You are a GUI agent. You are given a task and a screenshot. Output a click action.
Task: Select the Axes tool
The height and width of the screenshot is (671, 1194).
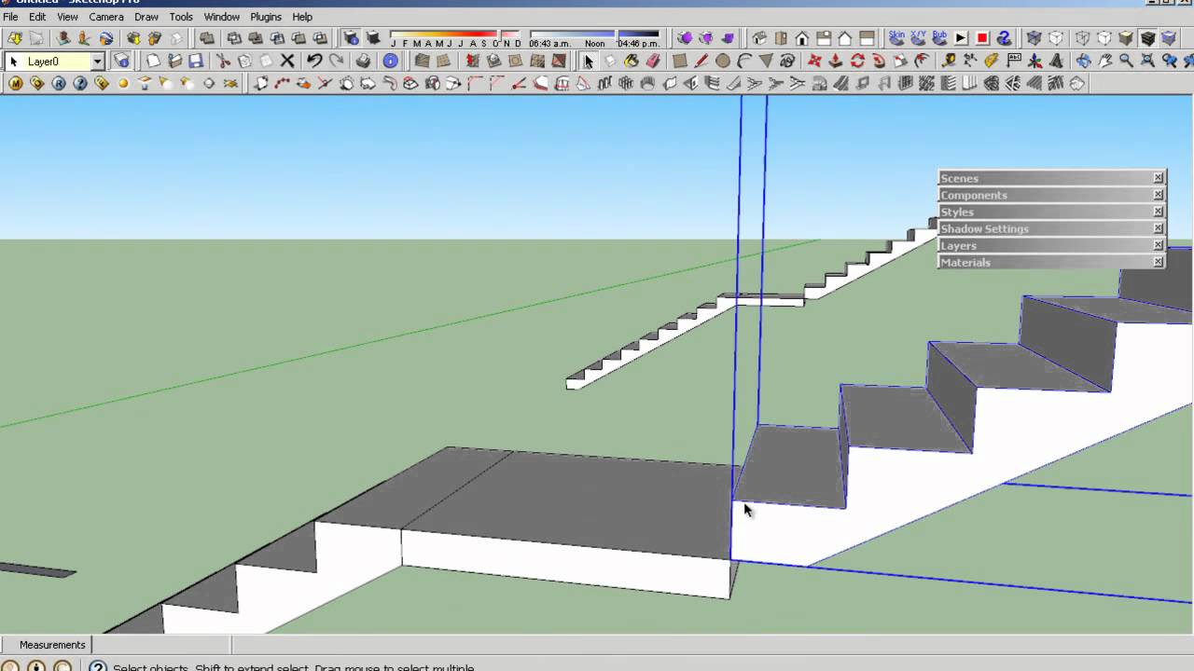(x=1034, y=62)
